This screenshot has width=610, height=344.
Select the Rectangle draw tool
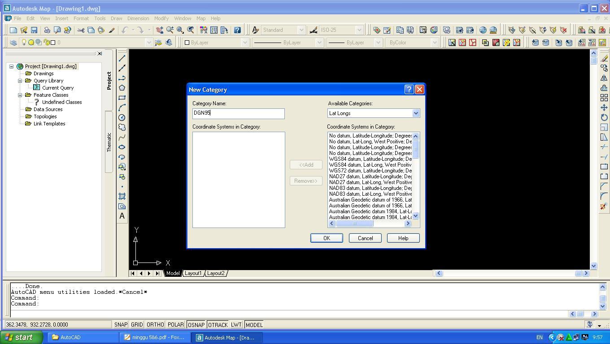point(122,98)
